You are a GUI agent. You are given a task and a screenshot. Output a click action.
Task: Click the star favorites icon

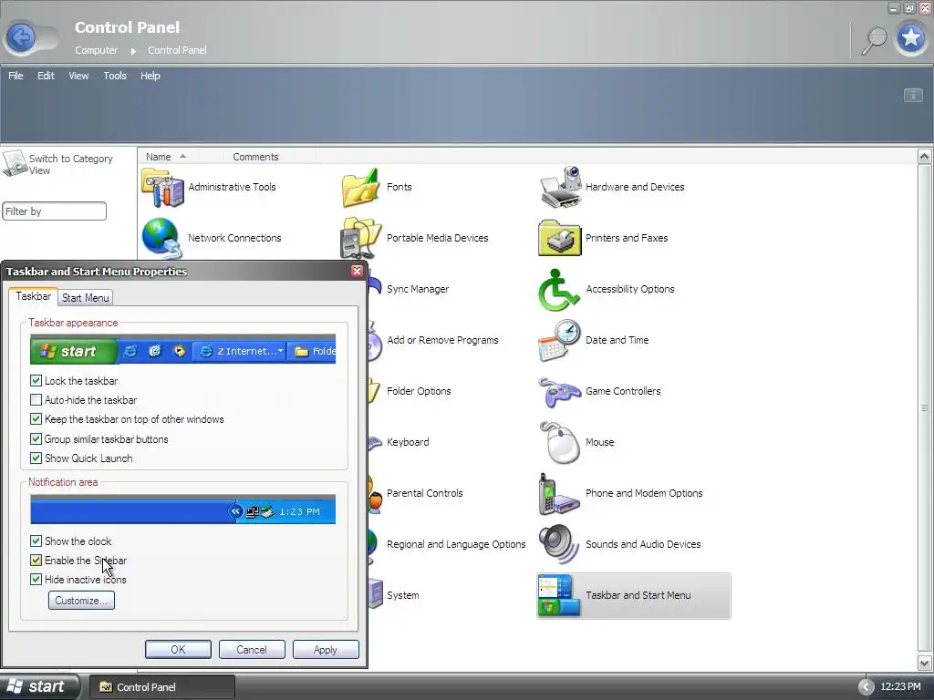pyautogui.click(x=911, y=38)
